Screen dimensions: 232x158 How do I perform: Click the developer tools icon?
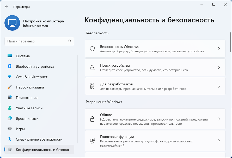[92, 86]
